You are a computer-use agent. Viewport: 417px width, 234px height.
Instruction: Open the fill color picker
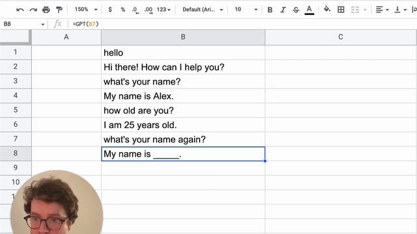[327, 10]
